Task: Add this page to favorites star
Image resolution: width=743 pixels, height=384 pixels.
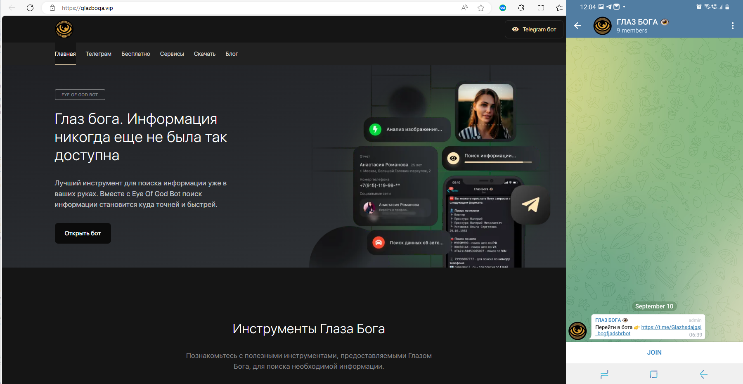Action: tap(481, 8)
